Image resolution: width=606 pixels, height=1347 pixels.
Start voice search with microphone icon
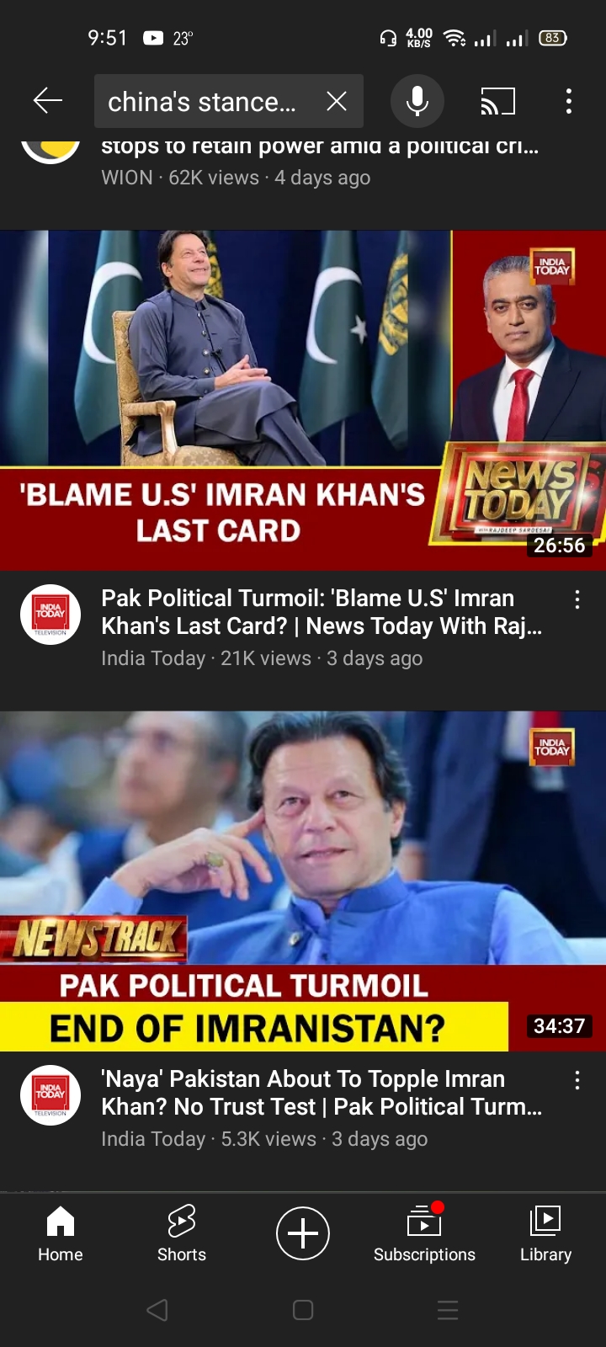417,101
